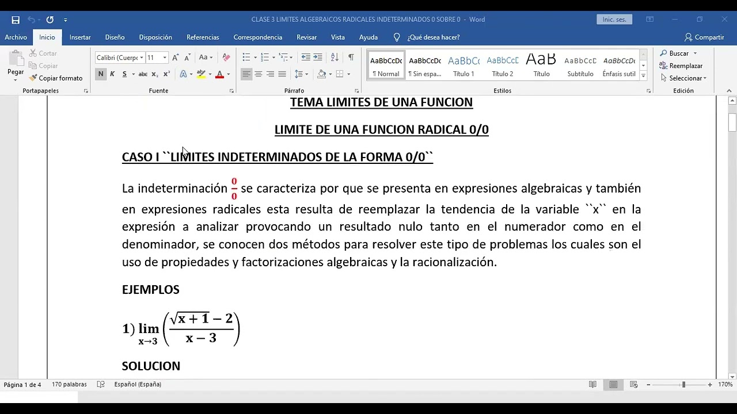Save the document with the floppy disk icon
Viewport: 737px width, 414px height.
click(x=16, y=20)
